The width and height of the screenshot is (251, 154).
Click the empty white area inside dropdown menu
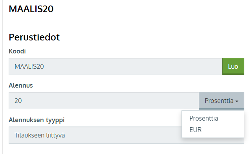click(231, 124)
